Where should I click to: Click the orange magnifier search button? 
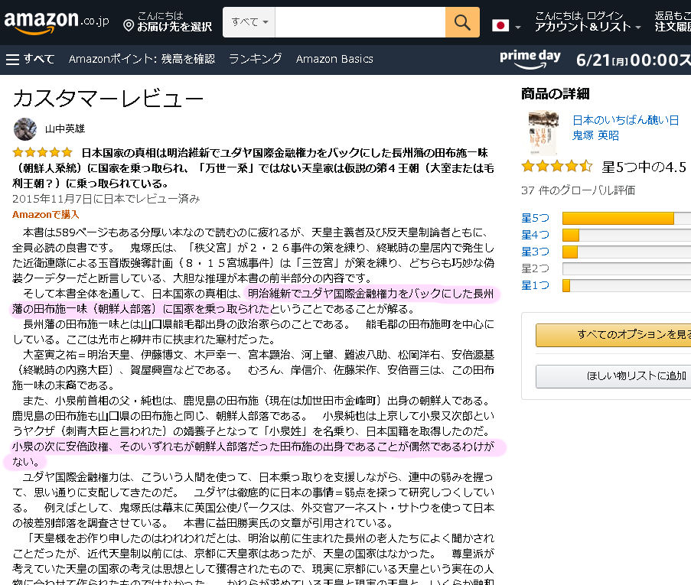(462, 22)
